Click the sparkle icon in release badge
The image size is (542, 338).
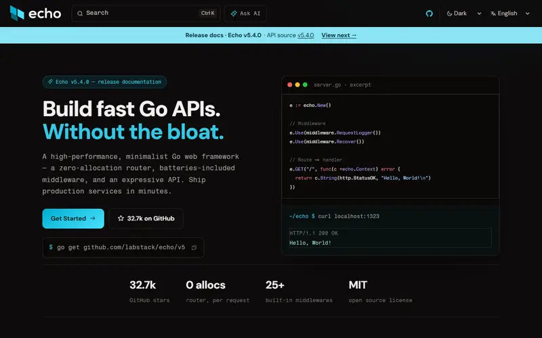tap(50, 82)
